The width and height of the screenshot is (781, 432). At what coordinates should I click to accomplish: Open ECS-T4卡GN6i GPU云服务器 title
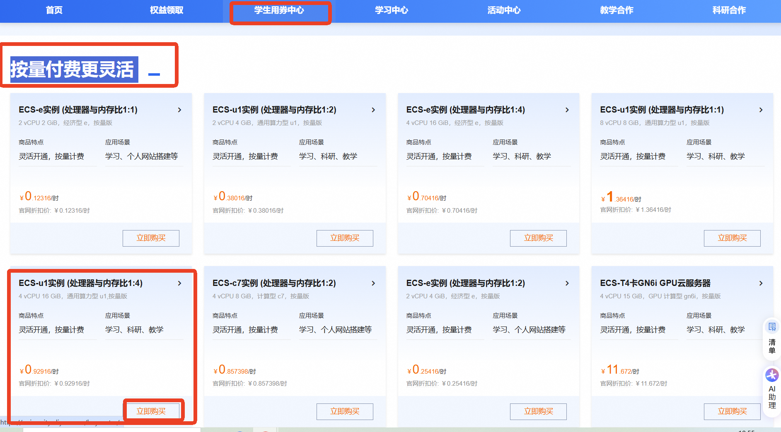655,283
